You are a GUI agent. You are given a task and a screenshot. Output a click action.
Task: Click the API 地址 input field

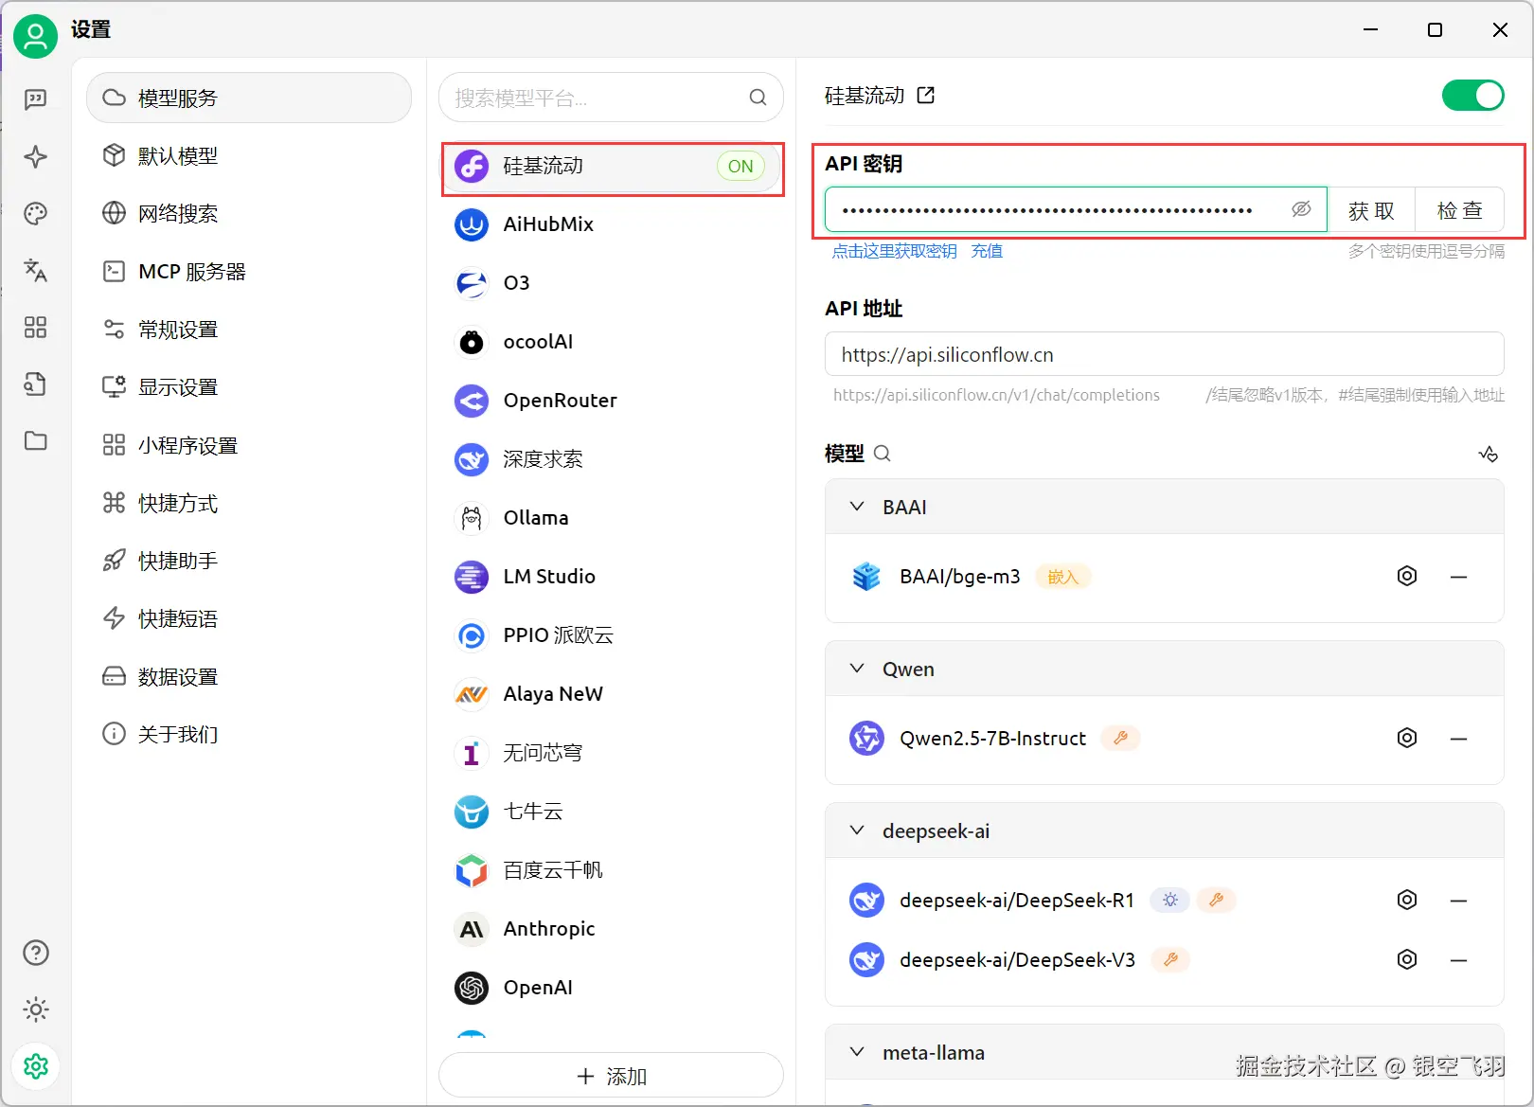(1164, 354)
